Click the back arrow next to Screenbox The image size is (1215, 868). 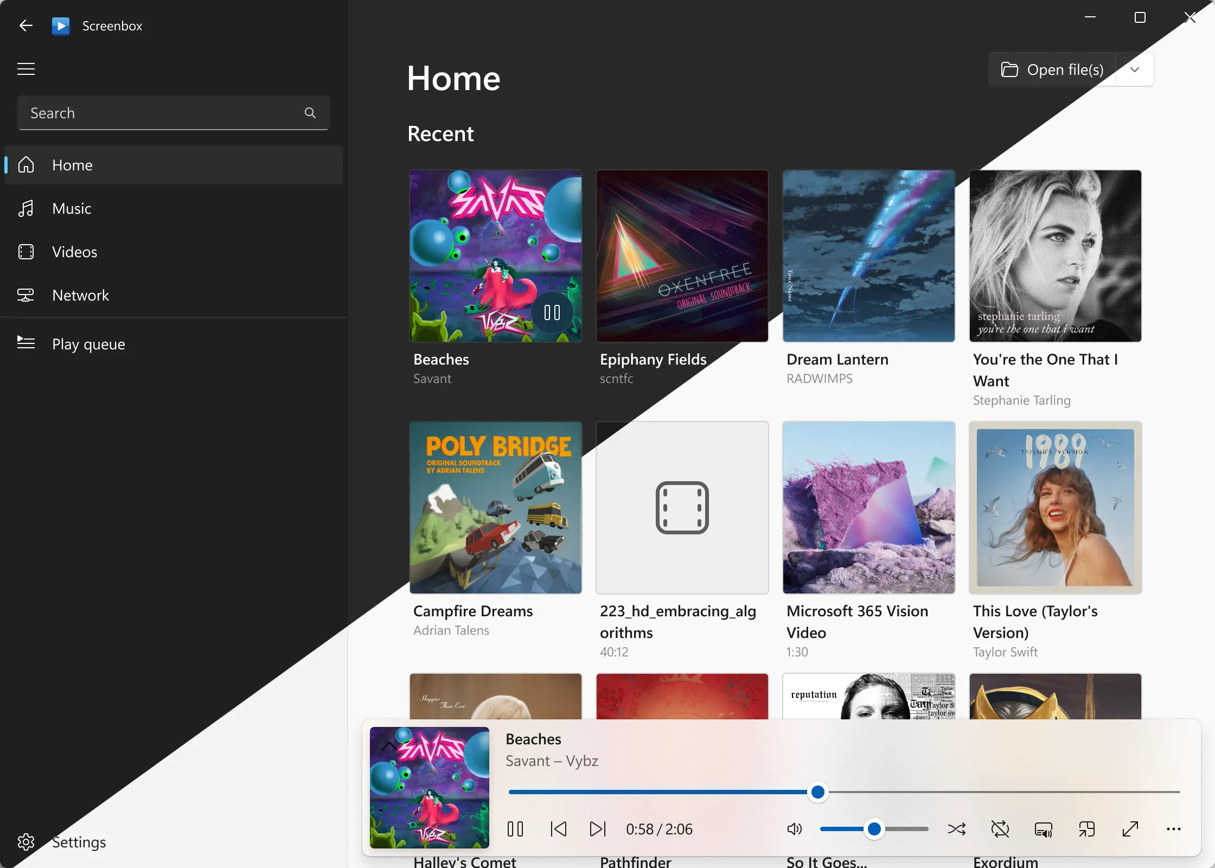point(25,25)
